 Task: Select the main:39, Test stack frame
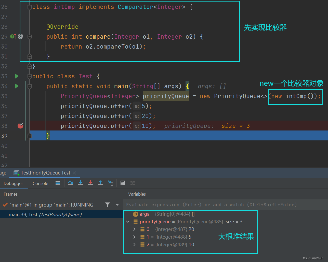pyautogui.click(x=61, y=214)
